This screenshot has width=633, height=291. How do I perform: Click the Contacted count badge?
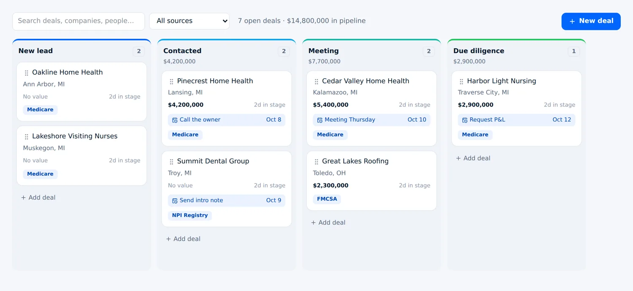pyautogui.click(x=284, y=51)
